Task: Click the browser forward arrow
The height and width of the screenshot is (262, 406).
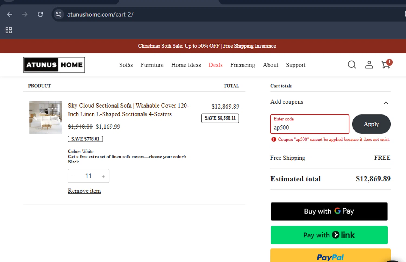Action: [x=25, y=14]
